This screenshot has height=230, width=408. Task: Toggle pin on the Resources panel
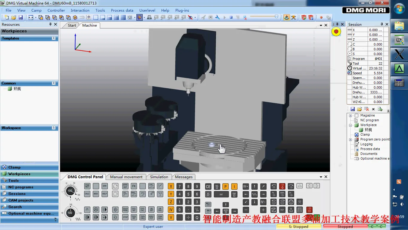51,24
